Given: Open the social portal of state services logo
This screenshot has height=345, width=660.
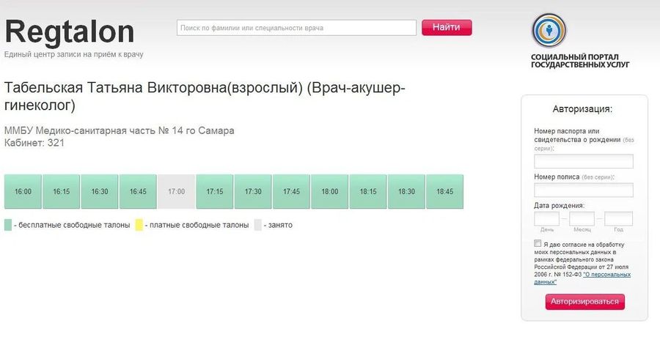Looking at the screenshot, I should (549, 30).
